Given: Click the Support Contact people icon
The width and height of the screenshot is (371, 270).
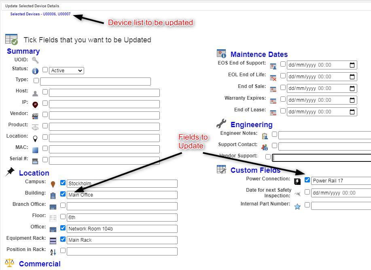Looking at the screenshot, I should tap(265, 147).
